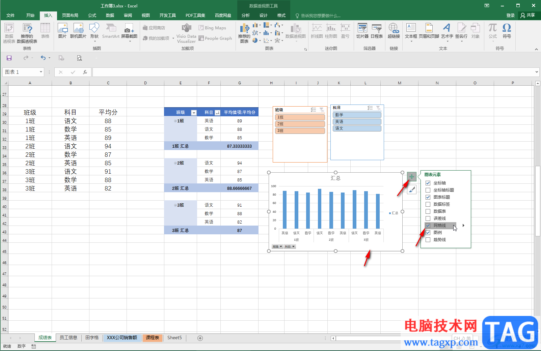This screenshot has width=541, height=351.
Task: Select 语文 in 科目 slicer
Action: tap(357, 128)
